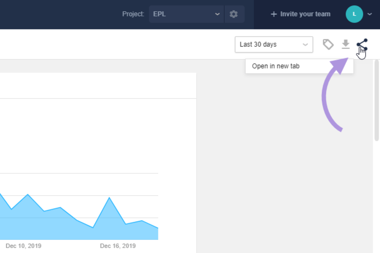
Task: Click the download export icon
Action: point(346,44)
